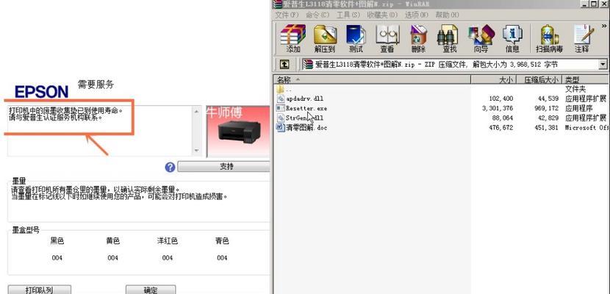Click the size value 102,400
This screenshot has width=610, height=294.
500,98
